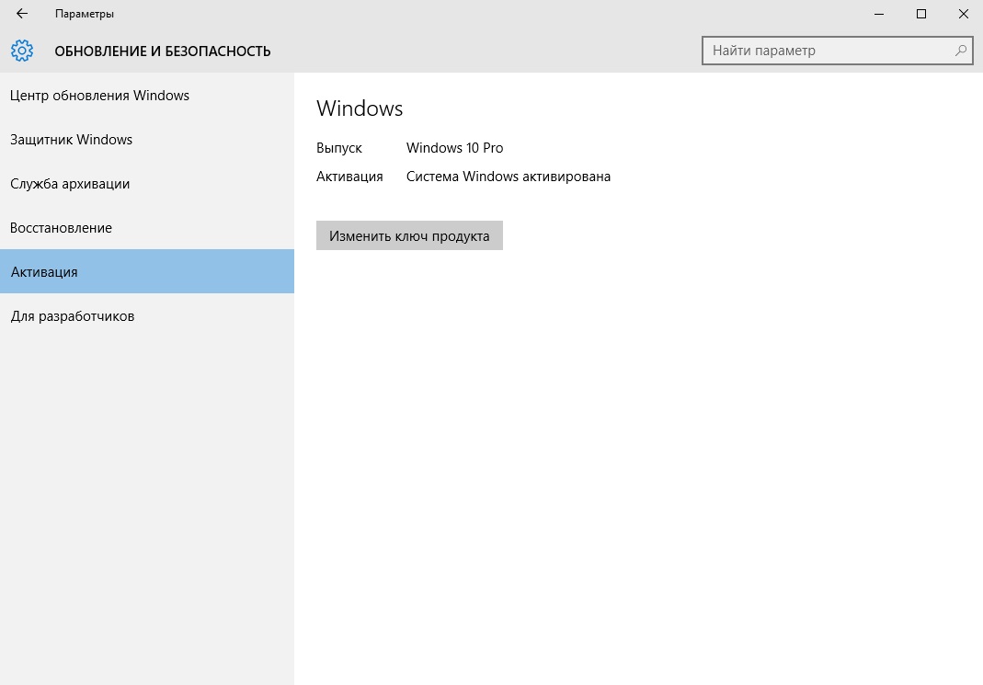Click the search magnifier icon
The height and width of the screenshot is (685, 983).
tap(960, 51)
